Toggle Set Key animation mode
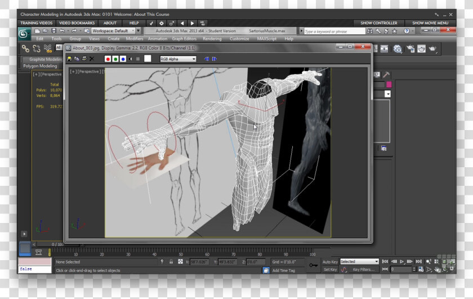Viewport: 473px width, 299px height. click(x=330, y=269)
